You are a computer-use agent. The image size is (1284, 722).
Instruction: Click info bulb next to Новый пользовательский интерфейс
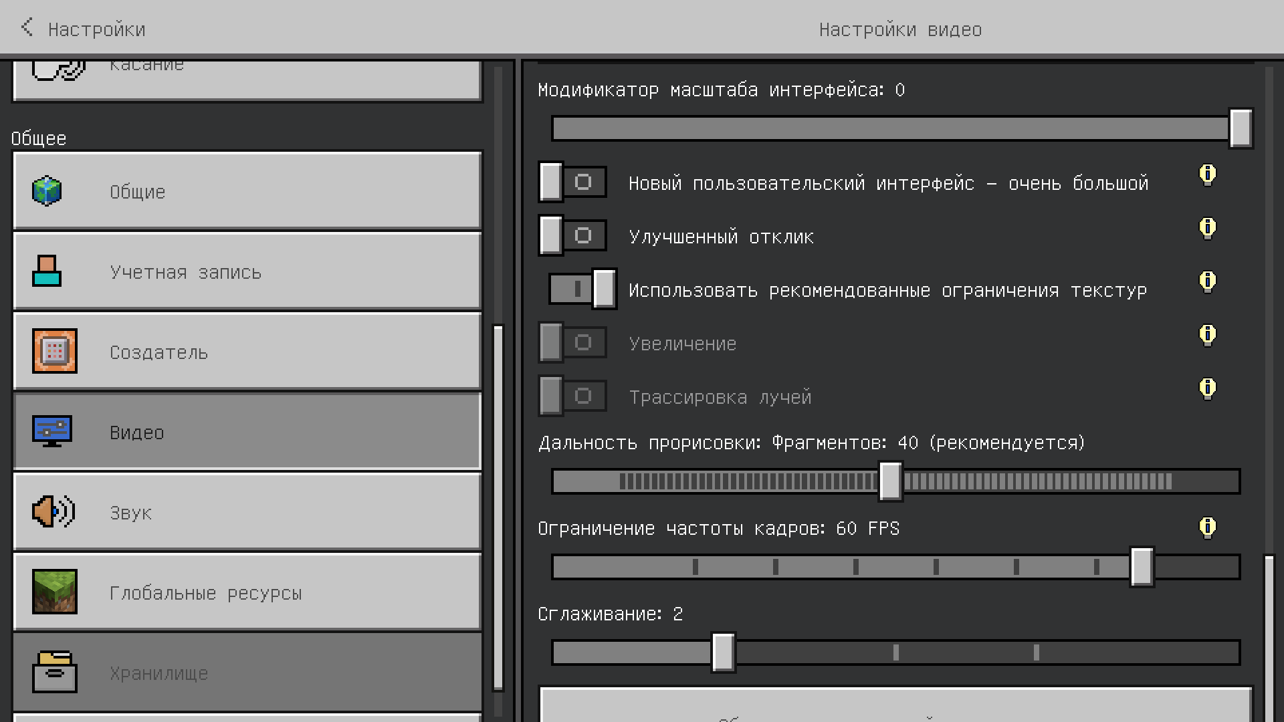[x=1207, y=174]
